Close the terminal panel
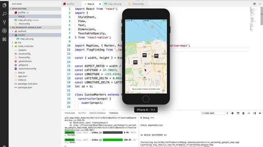Viewport: 263px width, 147px height. coord(260,113)
